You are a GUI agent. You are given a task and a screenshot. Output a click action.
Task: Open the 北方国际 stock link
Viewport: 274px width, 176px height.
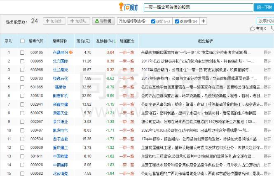point(60,61)
